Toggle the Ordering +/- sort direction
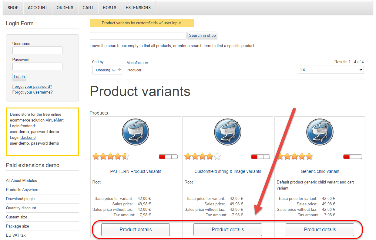The image size is (376, 240). (108, 70)
